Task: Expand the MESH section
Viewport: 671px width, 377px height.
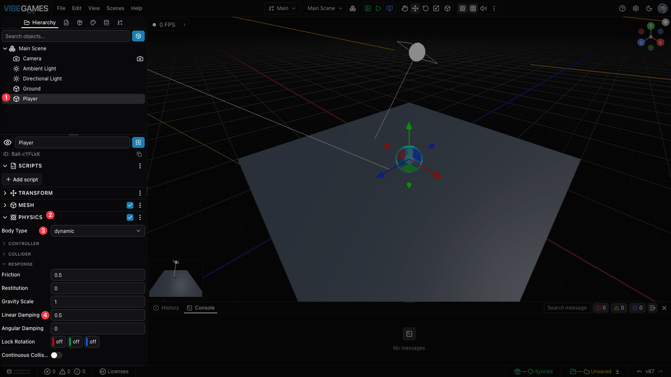Action: point(5,205)
